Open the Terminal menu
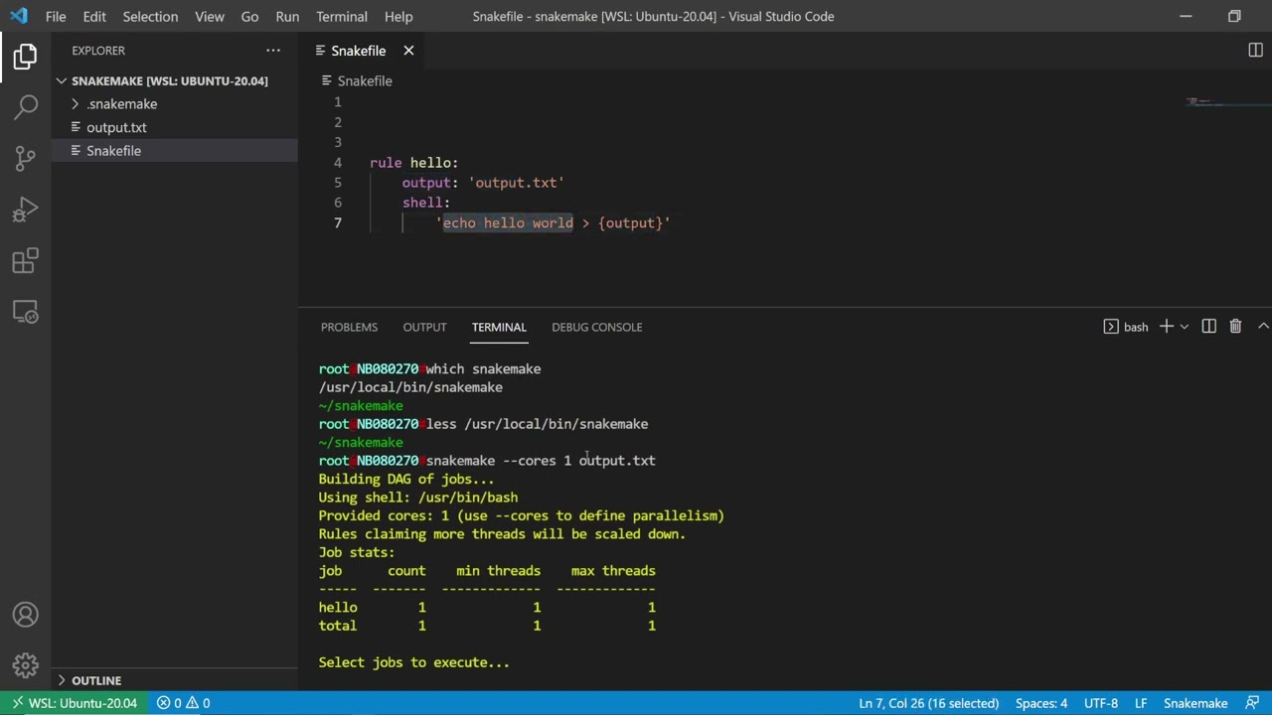The width and height of the screenshot is (1272, 715). 341,16
